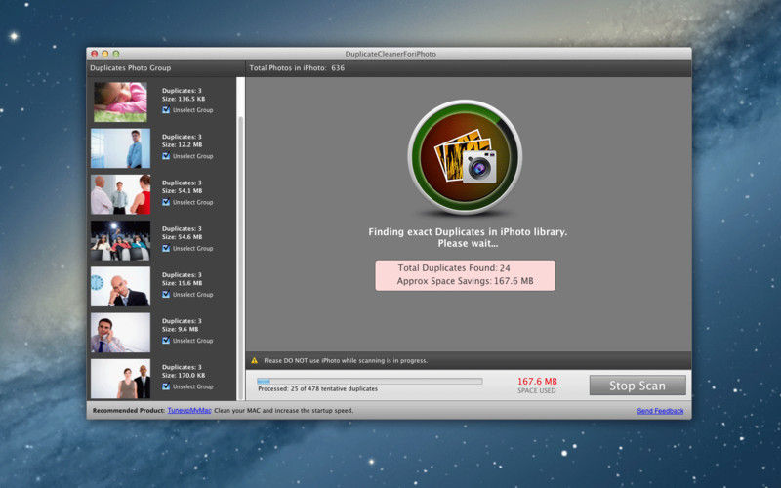Click the DuplicateCleanerForiPhoto window title
Image resolution: width=781 pixels, height=488 pixels.
click(x=390, y=54)
